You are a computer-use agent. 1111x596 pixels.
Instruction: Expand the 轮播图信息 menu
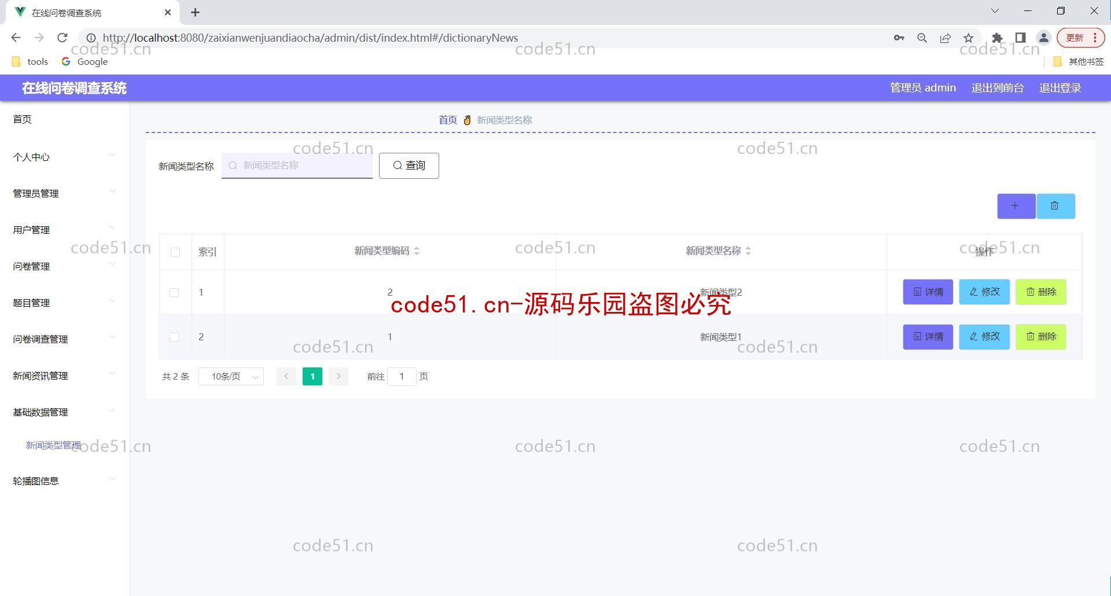pyautogui.click(x=64, y=481)
